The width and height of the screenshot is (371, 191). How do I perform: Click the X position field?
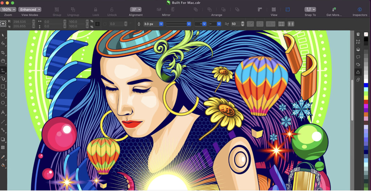pos(21,21)
